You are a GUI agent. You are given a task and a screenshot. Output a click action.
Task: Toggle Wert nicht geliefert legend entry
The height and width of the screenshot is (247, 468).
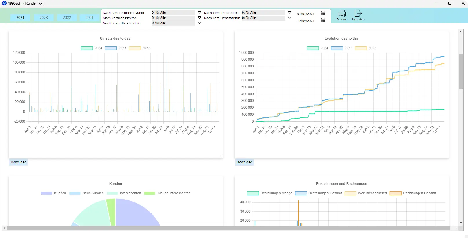[366, 193]
